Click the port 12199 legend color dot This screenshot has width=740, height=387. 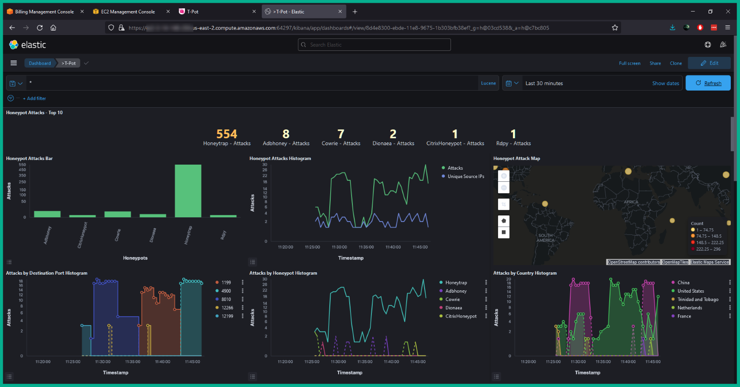tap(217, 316)
